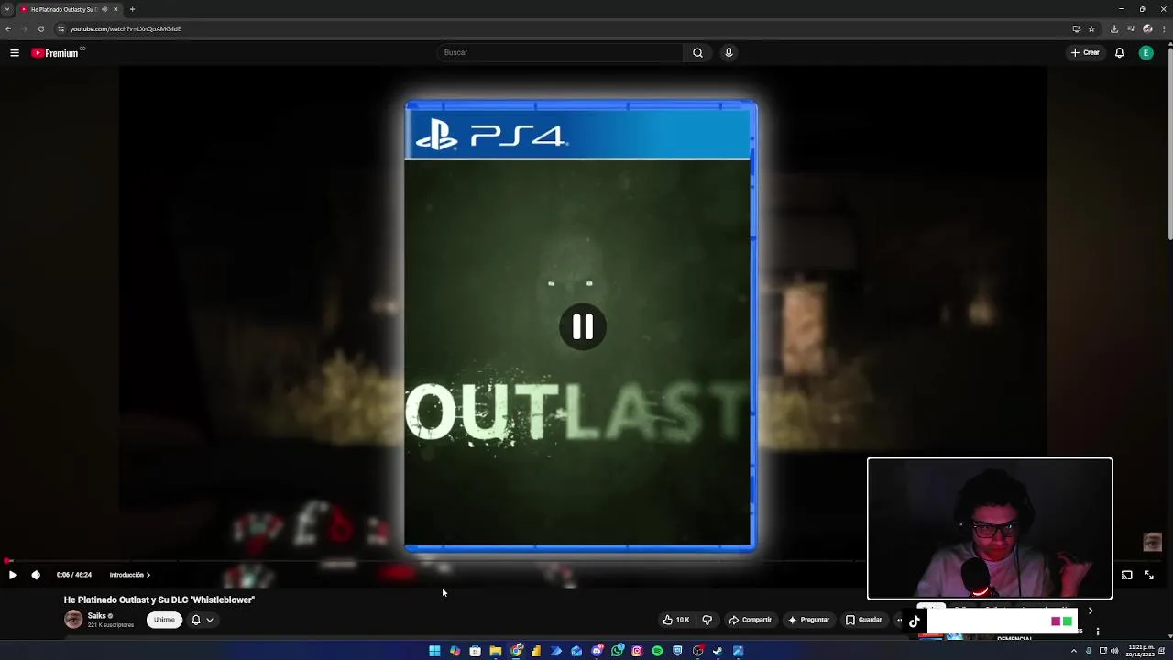Open the TikTok overlay icon
This screenshot has width=1173, height=660.
(x=914, y=621)
